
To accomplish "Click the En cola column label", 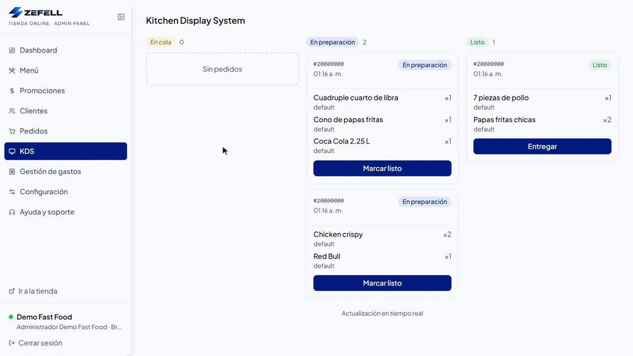I will [x=161, y=42].
